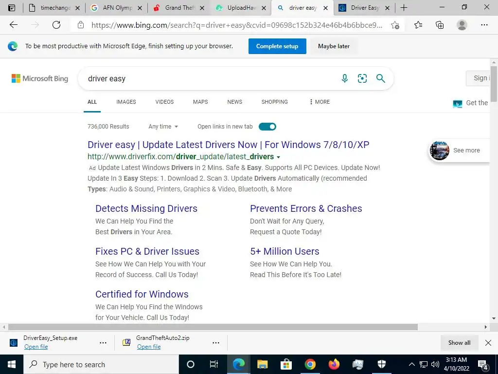The height and width of the screenshot is (374, 498).
Task: Launch Google Chrome from taskbar
Action: (310, 364)
